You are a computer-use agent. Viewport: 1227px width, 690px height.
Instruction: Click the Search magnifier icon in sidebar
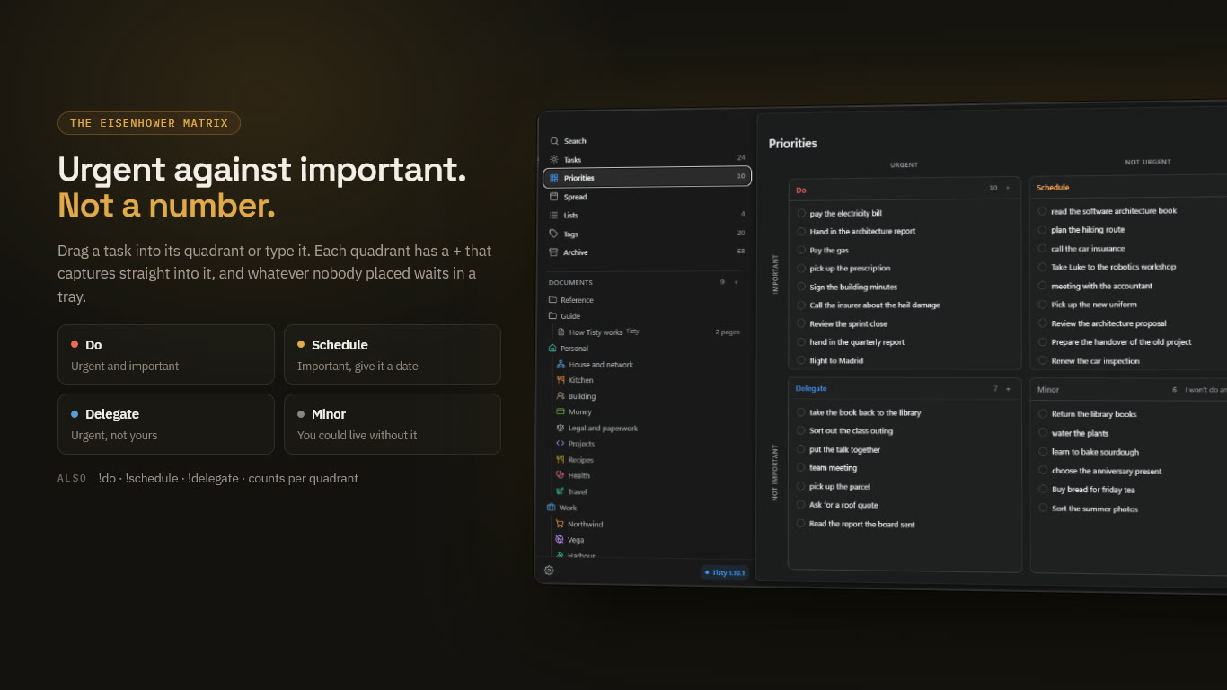554,141
